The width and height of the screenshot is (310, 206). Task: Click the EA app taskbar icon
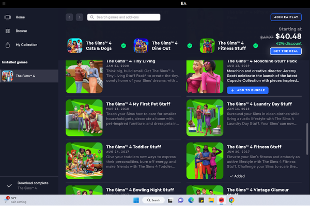pyautogui.click(x=222, y=200)
